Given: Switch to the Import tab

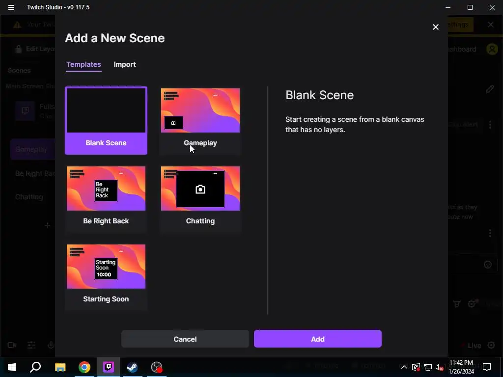Looking at the screenshot, I should pyautogui.click(x=125, y=64).
